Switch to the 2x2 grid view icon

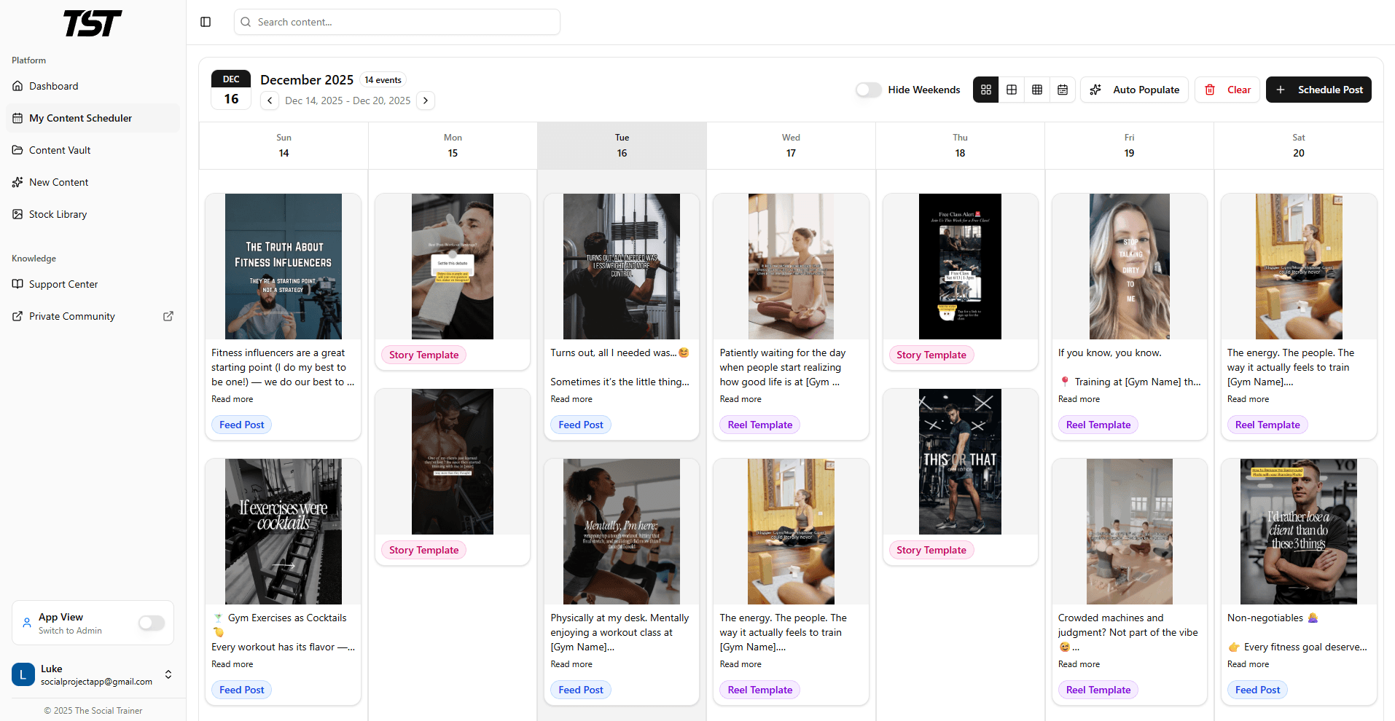pos(1012,90)
